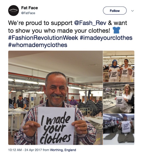Image resolution: width=142 pixels, height=154 pixels.
Task: Open the Worthing, England location link
Action: pyautogui.click(x=63, y=150)
